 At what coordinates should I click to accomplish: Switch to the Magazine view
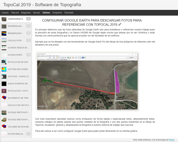tap(26, 13)
